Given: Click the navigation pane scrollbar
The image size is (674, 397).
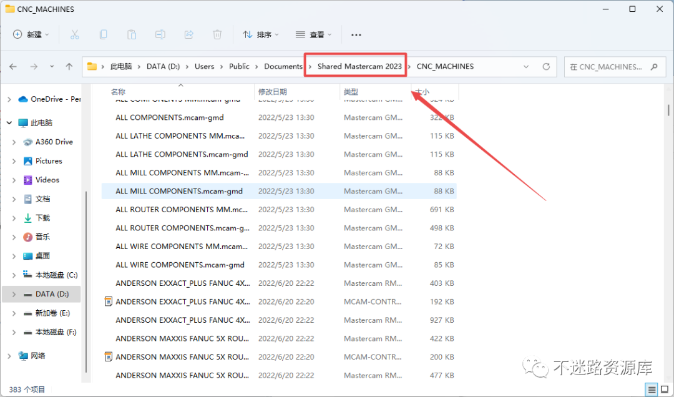Looking at the screenshot, I should coord(86,282).
